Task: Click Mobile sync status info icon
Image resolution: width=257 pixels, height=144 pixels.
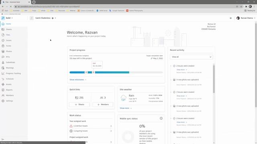Action: click(x=161, y=118)
